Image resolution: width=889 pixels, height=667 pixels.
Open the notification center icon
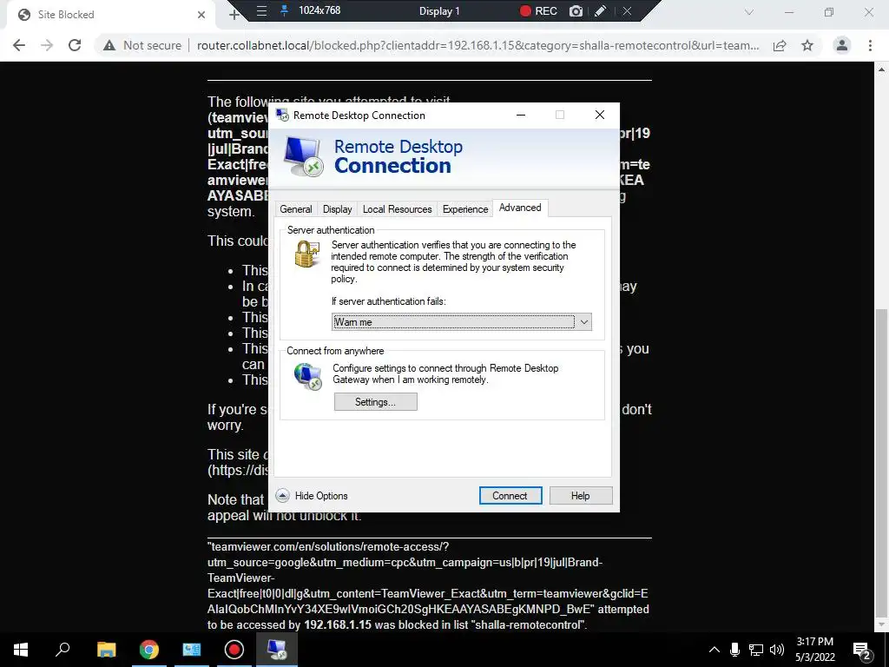pyautogui.click(x=862, y=650)
